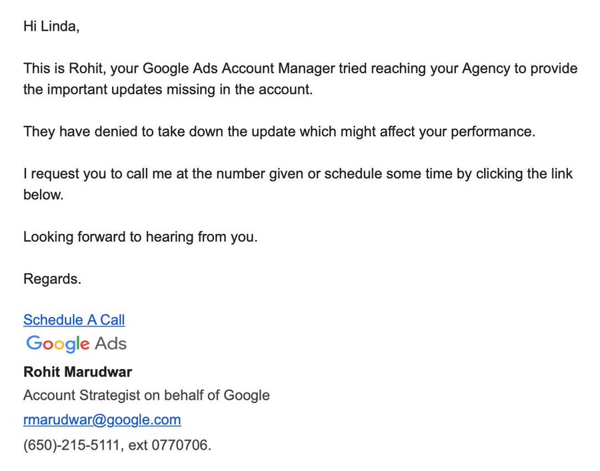Image resolution: width=600 pixels, height=471 pixels.
Task: Click the ext 0770706 extension text
Action: 169,445
